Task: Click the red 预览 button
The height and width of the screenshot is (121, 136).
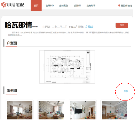Action: click(122, 25)
